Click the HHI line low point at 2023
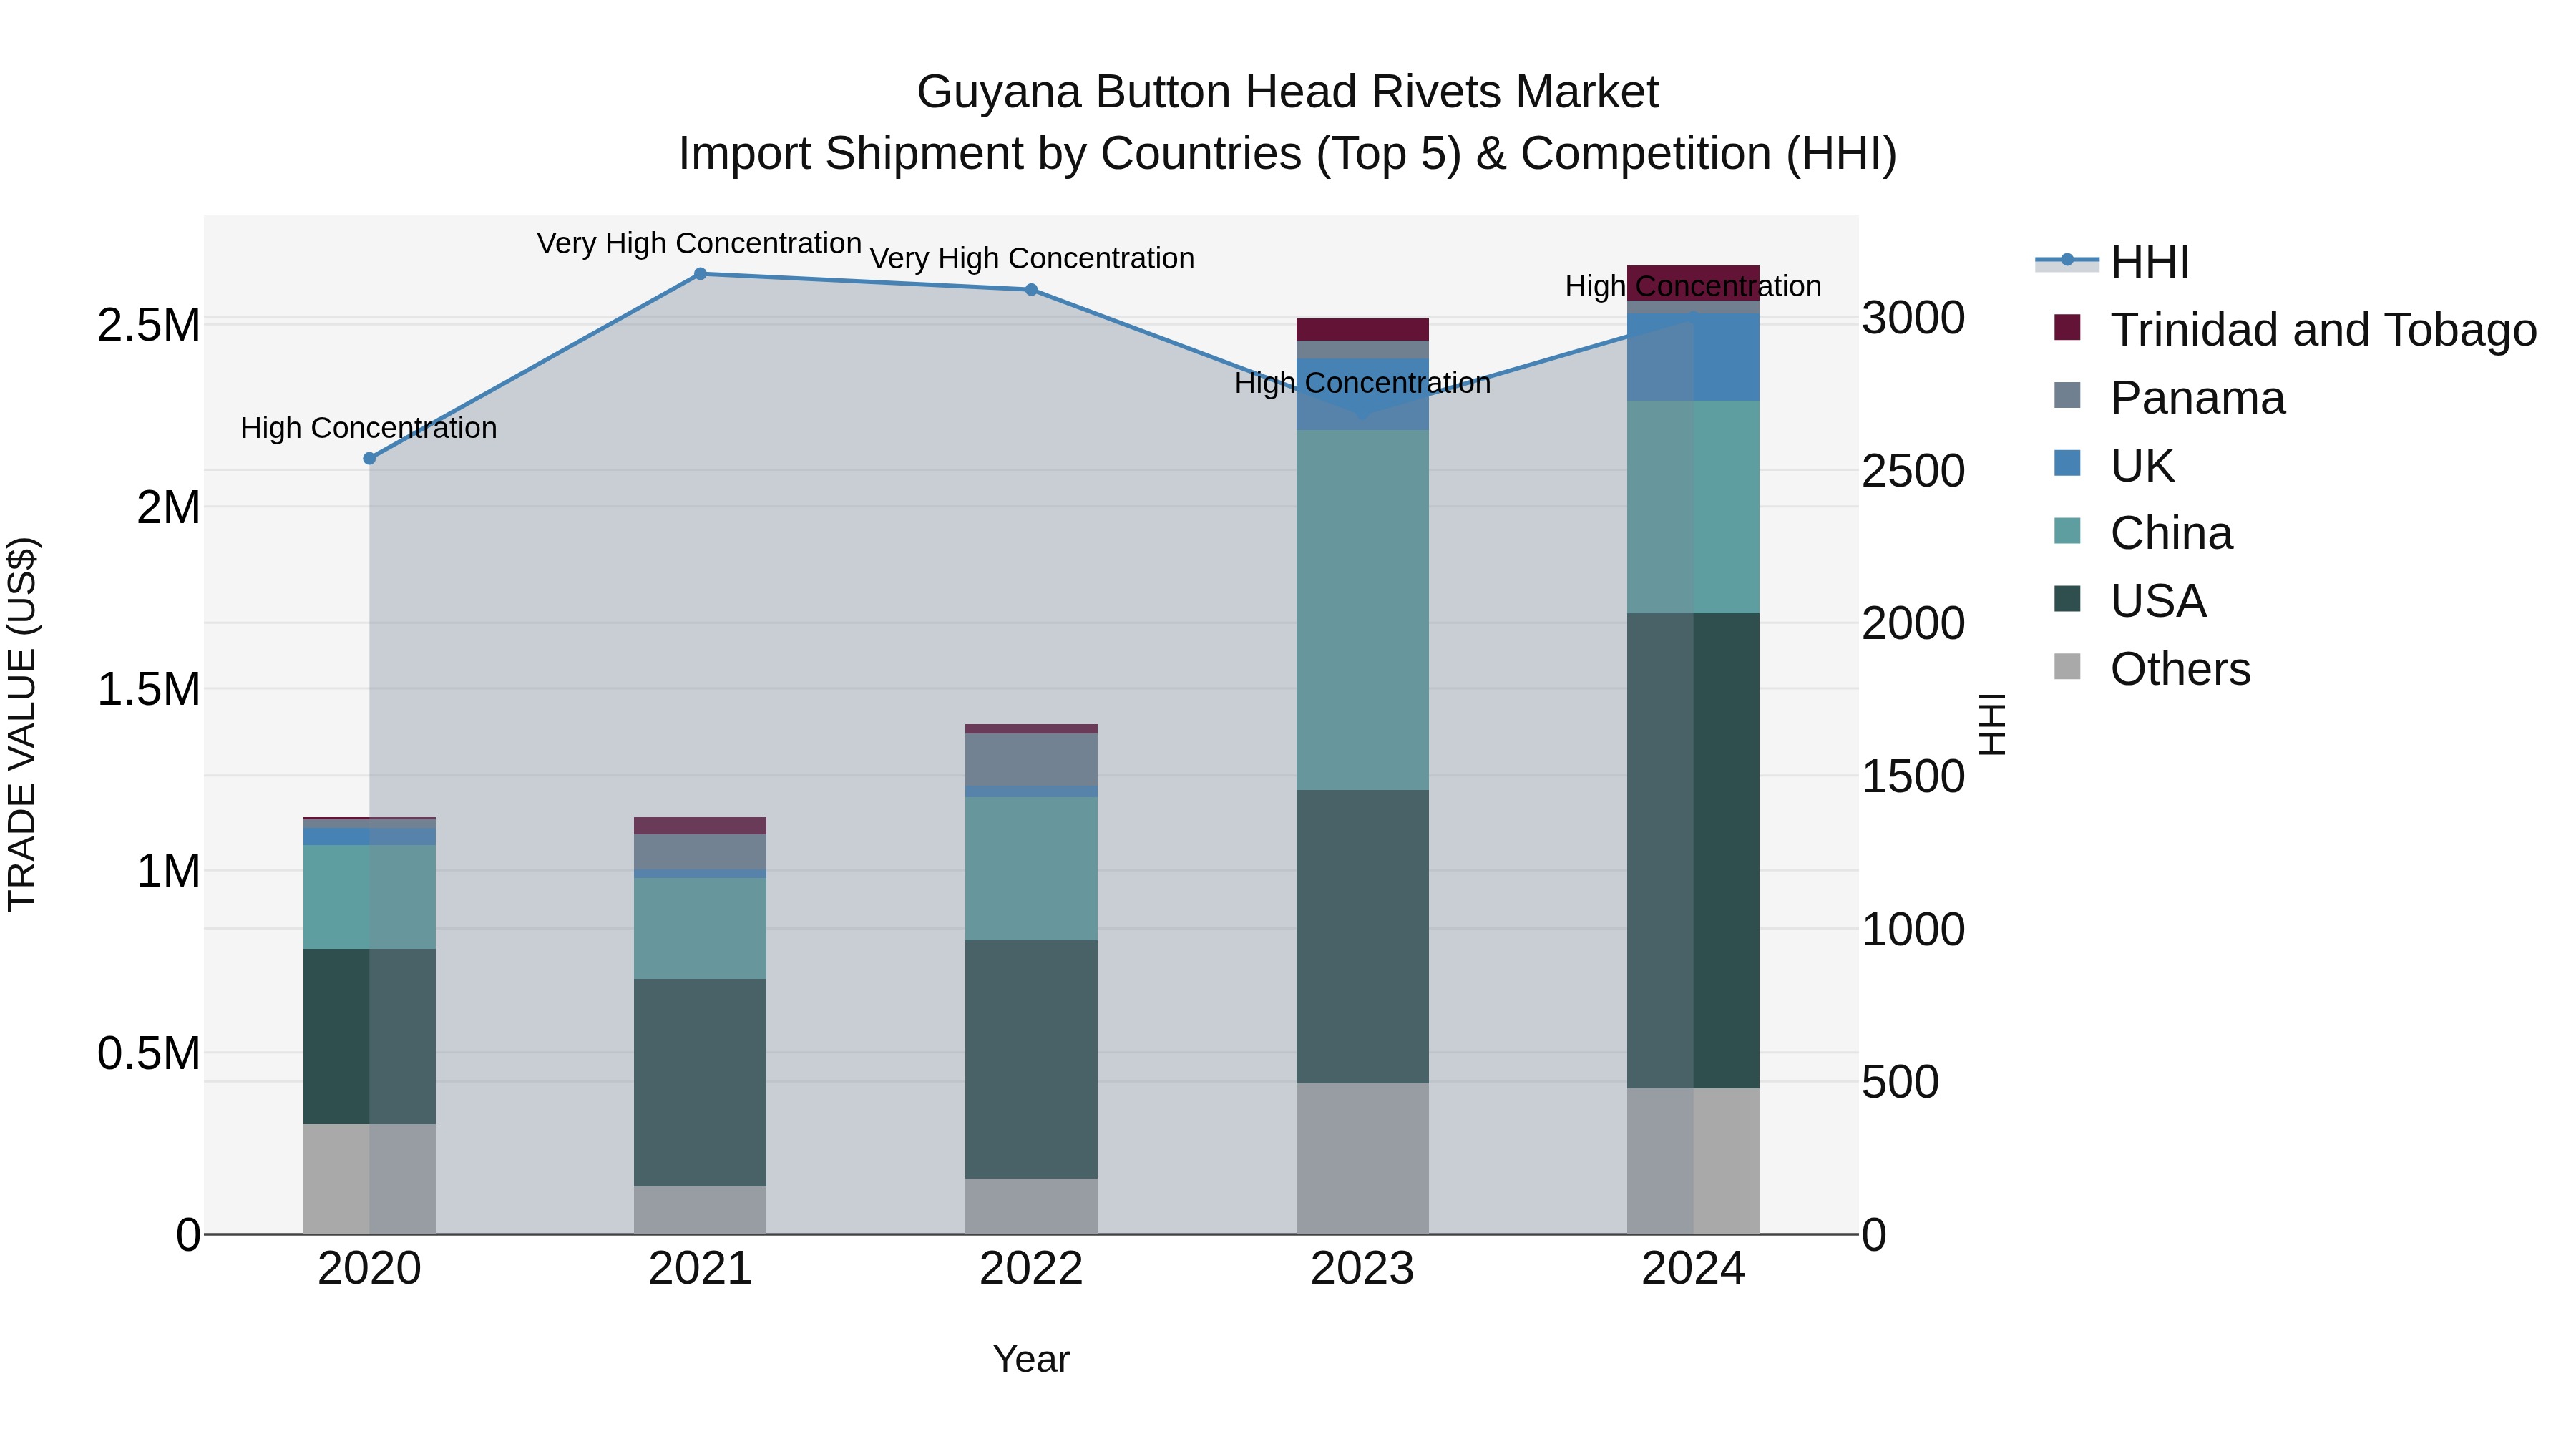Screen dimensions: 2576x1449 click(1362, 413)
